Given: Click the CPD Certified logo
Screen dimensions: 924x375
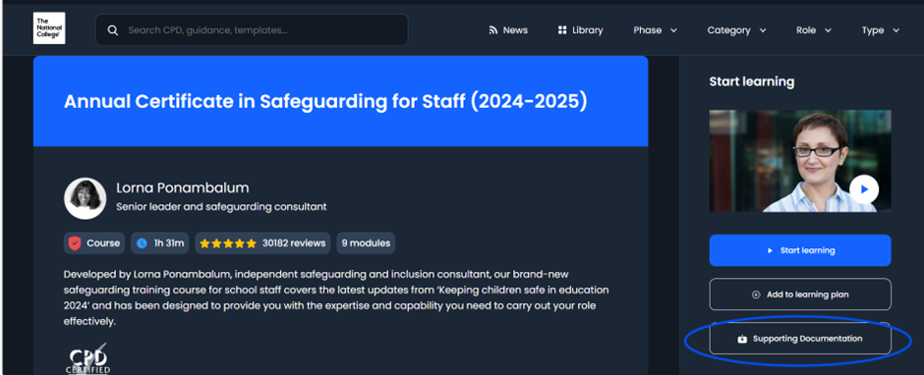Looking at the screenshot, I should click(x=87, y=359).
